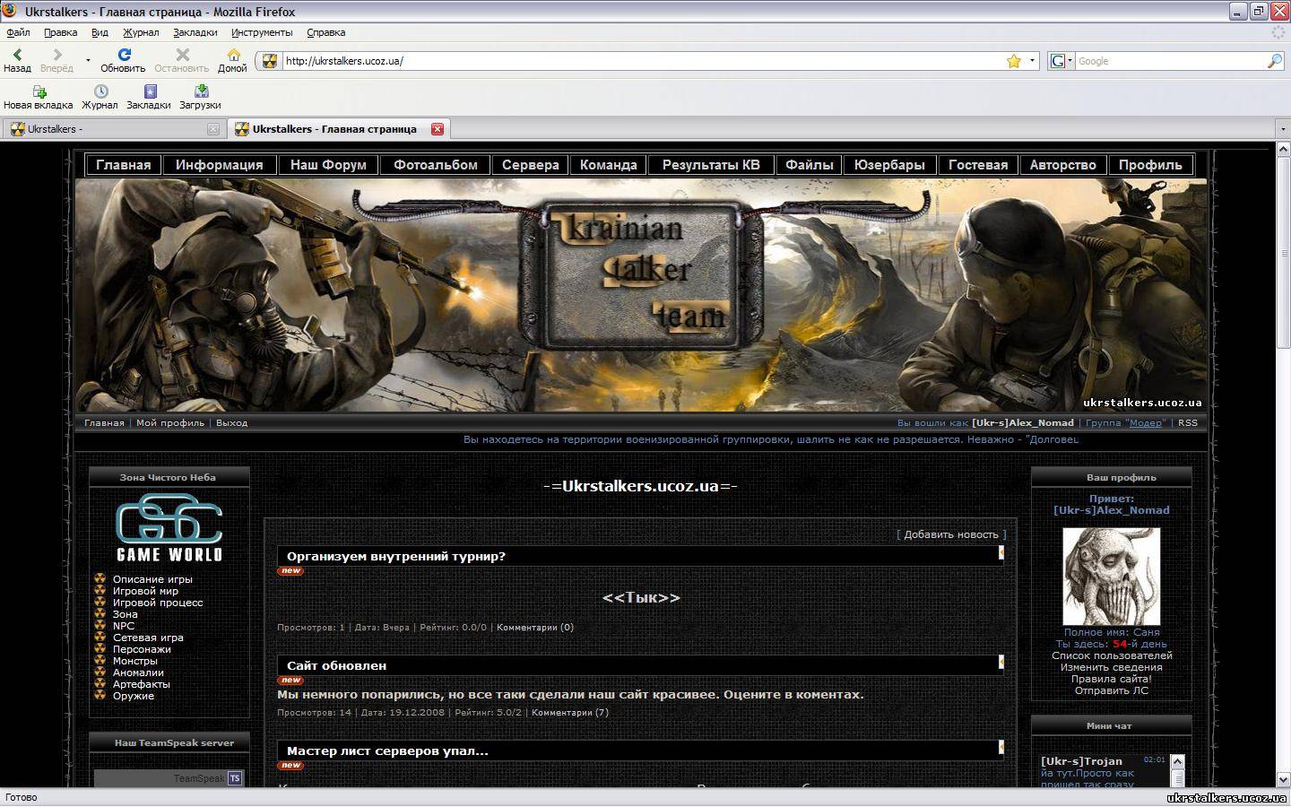
Task: Open the Закладки menu in menu bar
Action: coord(195,32)
